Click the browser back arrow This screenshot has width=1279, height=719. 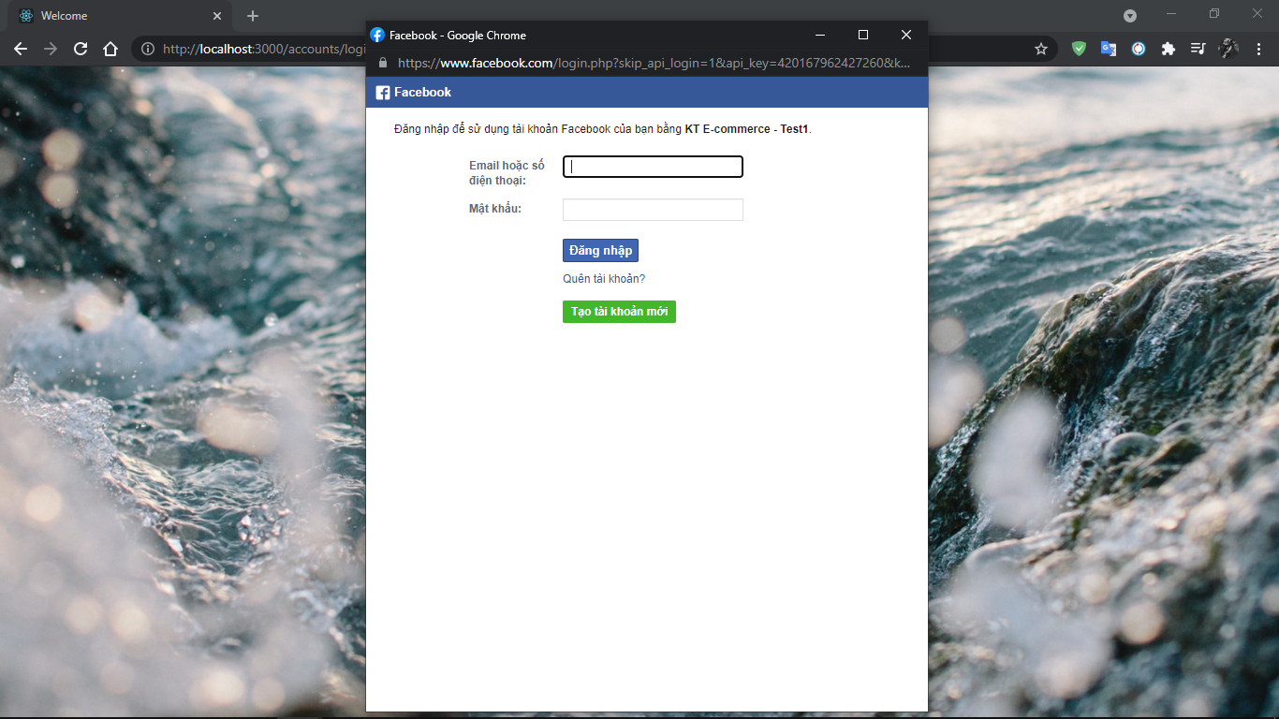(21, 49)
